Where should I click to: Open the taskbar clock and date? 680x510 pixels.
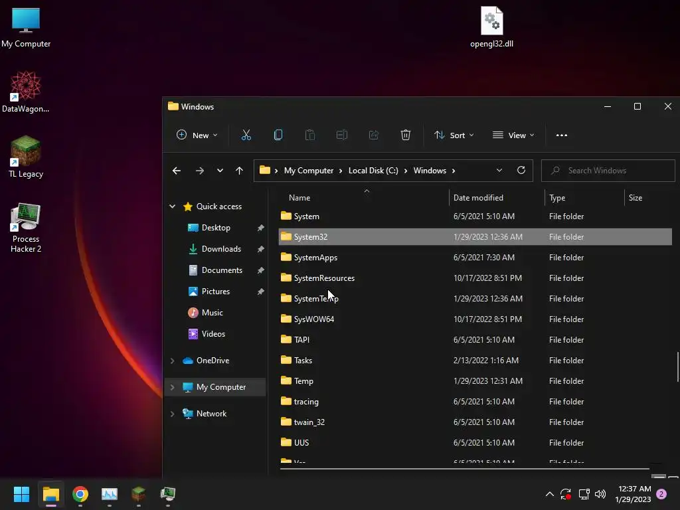click(633, 494)
